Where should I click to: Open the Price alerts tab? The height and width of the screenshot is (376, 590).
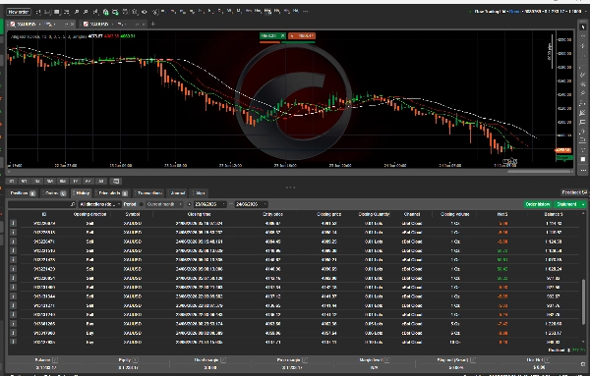click(x=112, y=193)
